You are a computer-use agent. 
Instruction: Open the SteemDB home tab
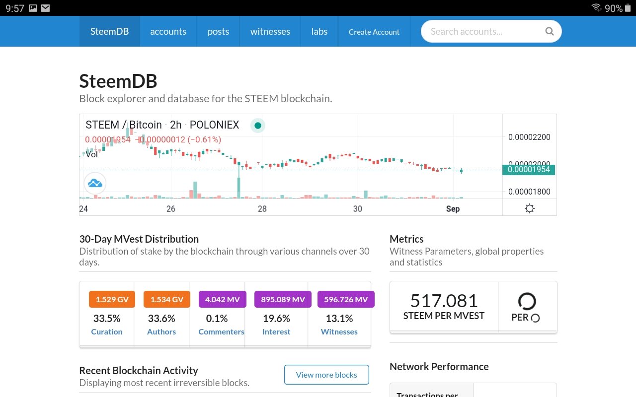coord(109,31)
